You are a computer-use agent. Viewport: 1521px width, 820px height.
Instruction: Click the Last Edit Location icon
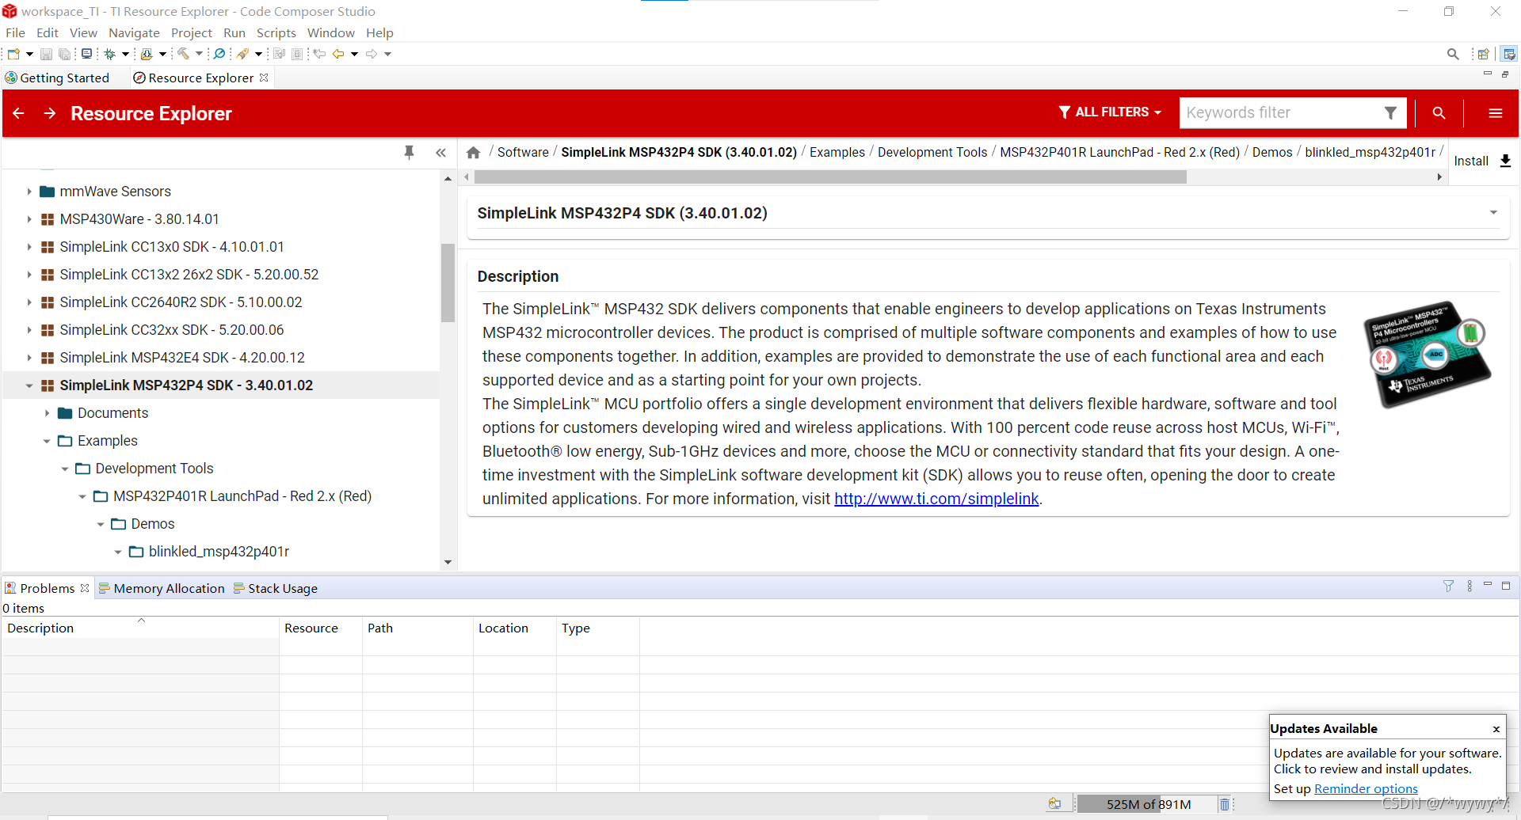[x=319, y=54]
